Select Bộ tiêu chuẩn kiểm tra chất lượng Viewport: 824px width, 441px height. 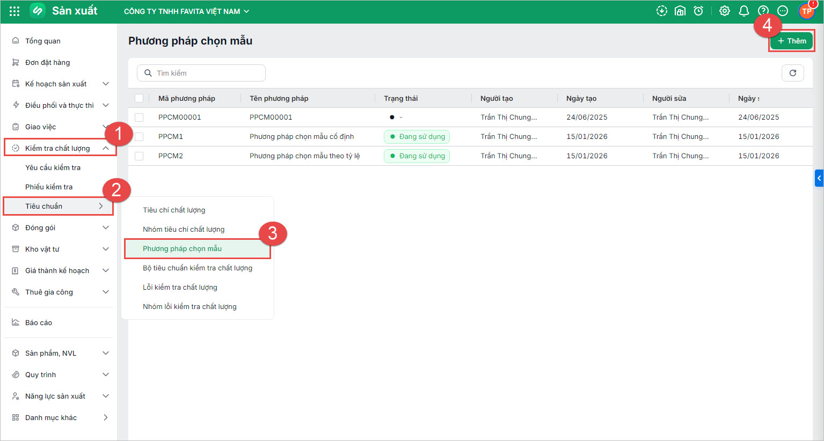(x=198, y=268)
